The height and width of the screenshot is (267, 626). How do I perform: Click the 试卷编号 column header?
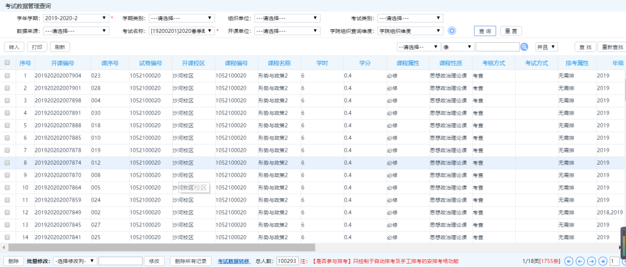(151, 63)
